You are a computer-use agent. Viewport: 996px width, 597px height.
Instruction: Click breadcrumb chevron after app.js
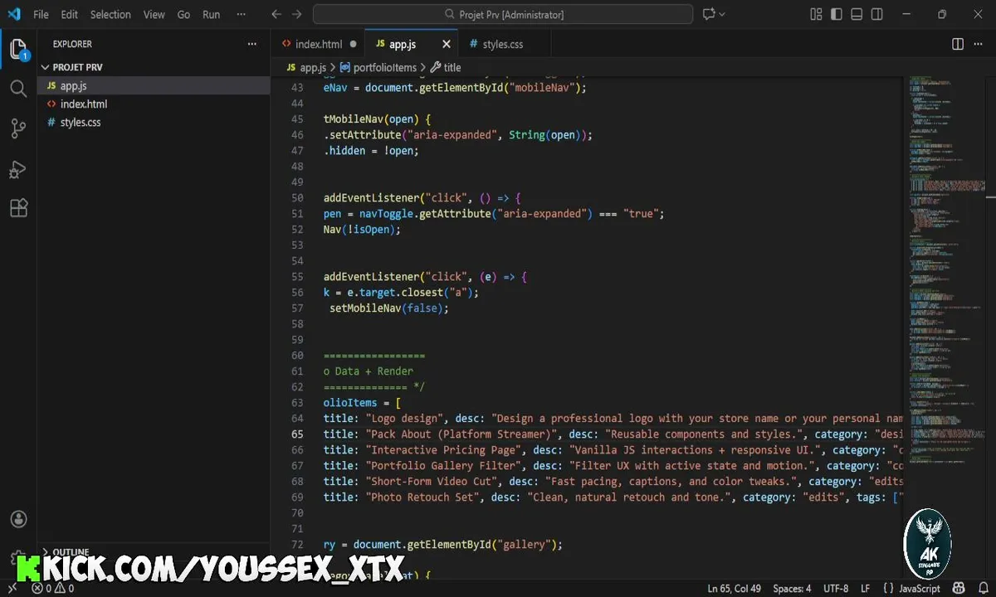coord(334,68)
